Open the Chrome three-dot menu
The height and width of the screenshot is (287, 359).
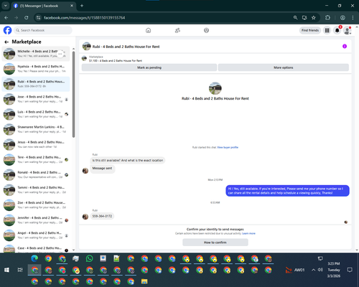pos(353,18)
